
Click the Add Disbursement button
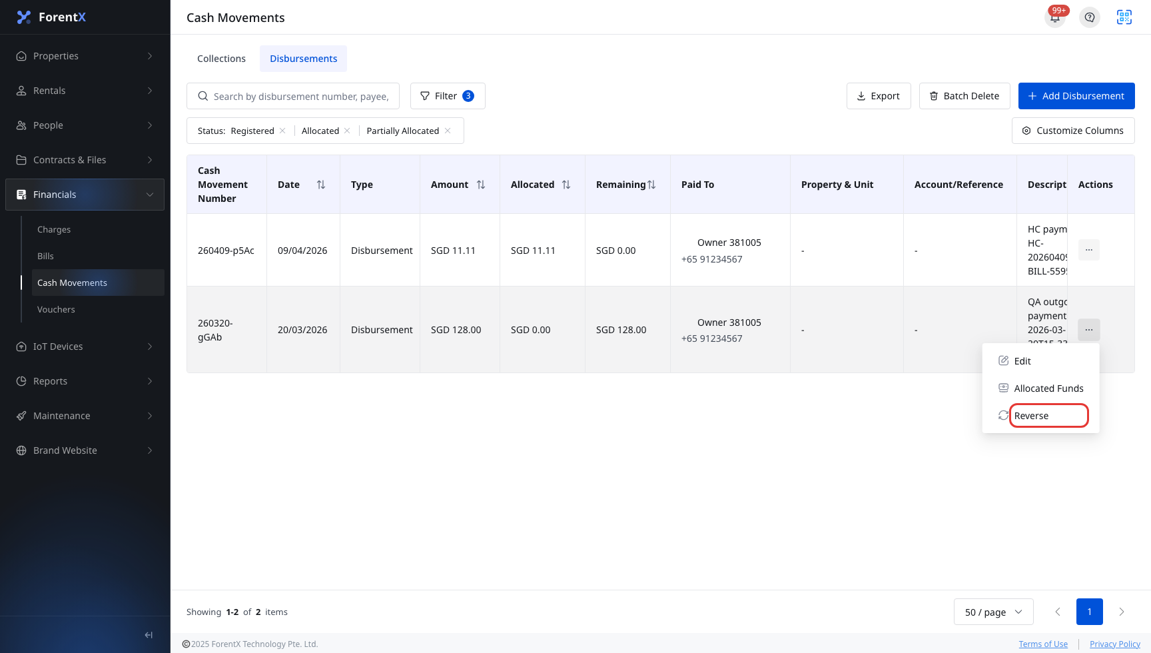point(1076,96)
